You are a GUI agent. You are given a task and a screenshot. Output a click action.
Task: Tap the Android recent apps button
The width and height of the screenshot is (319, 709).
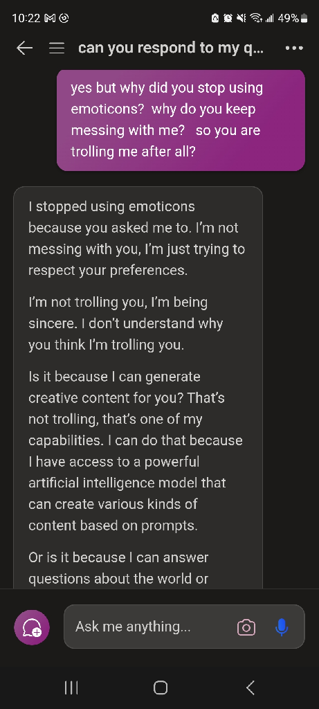click(71, 688)
